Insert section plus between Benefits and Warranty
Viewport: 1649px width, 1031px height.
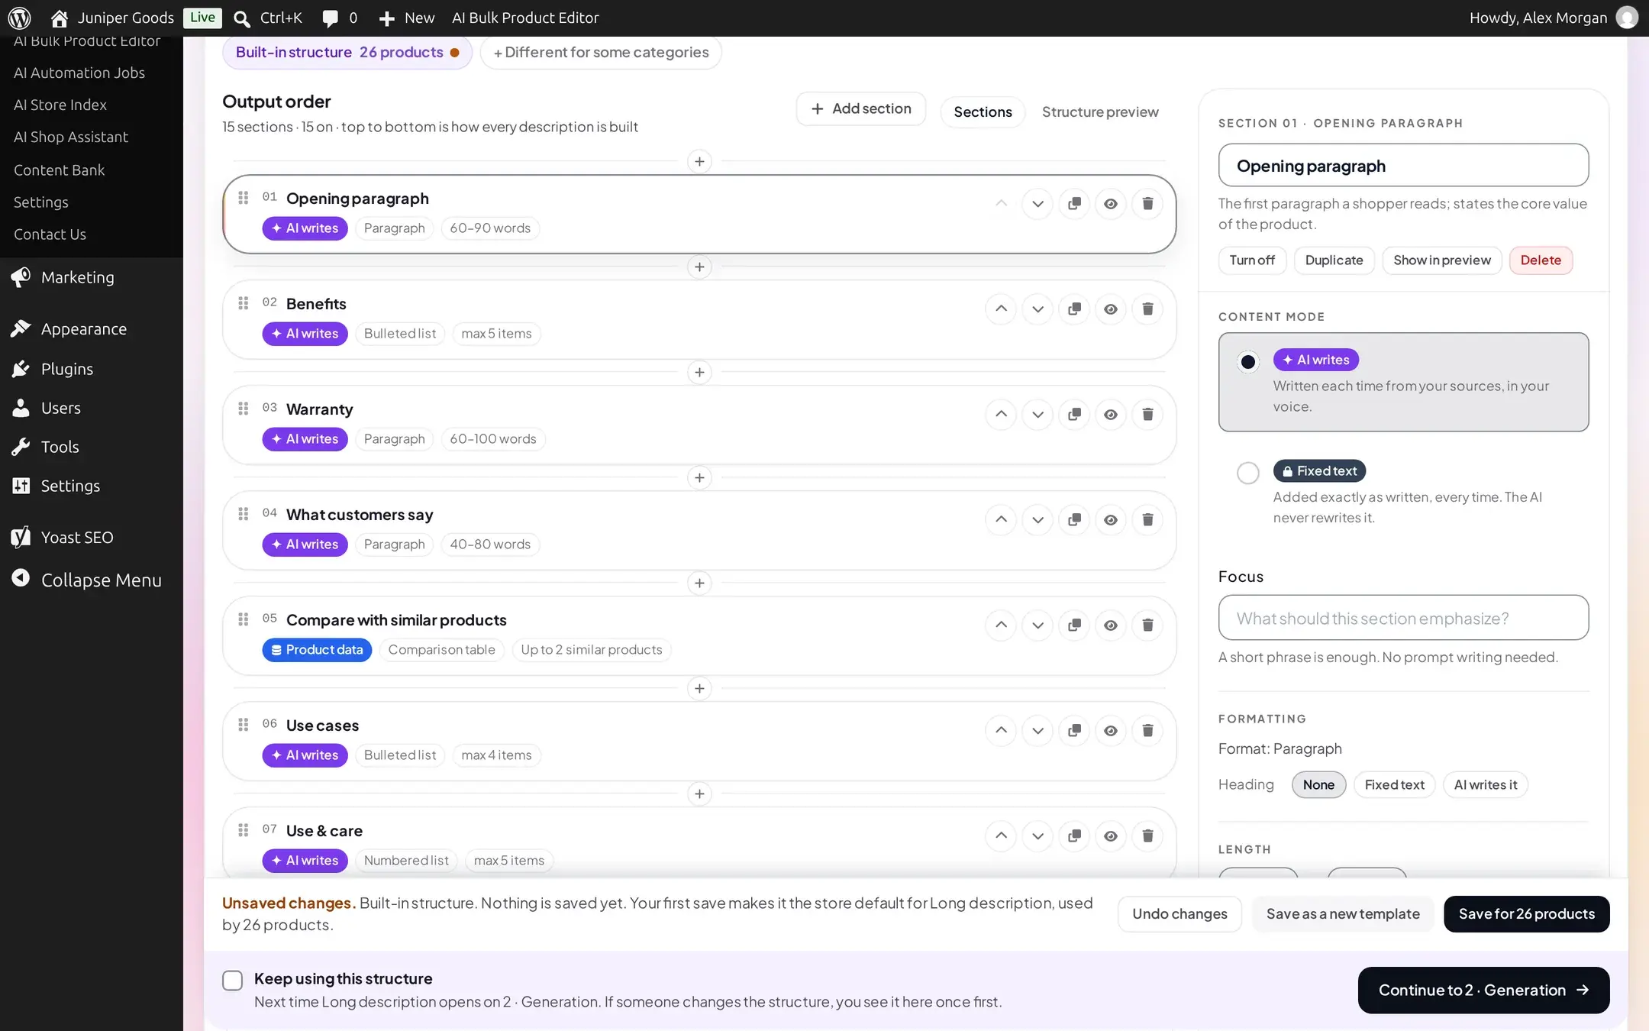pyautogui.click(x=699, y=373)
